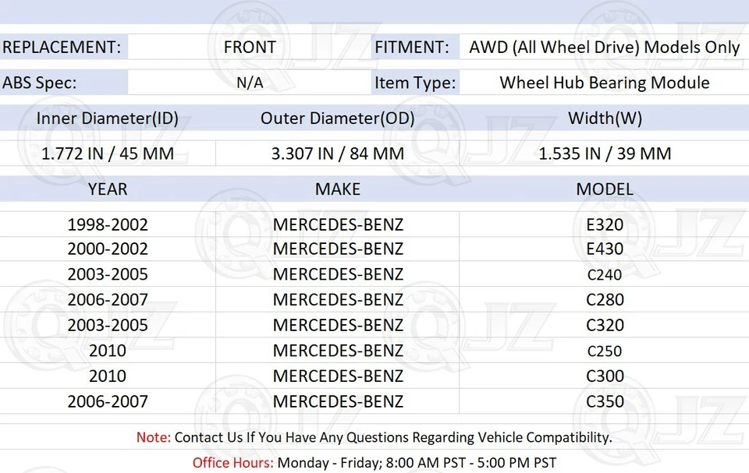Screen dimensions: 749x473
Task: Click the Inner Diameter(ID) column header
Action: [108, 118]
